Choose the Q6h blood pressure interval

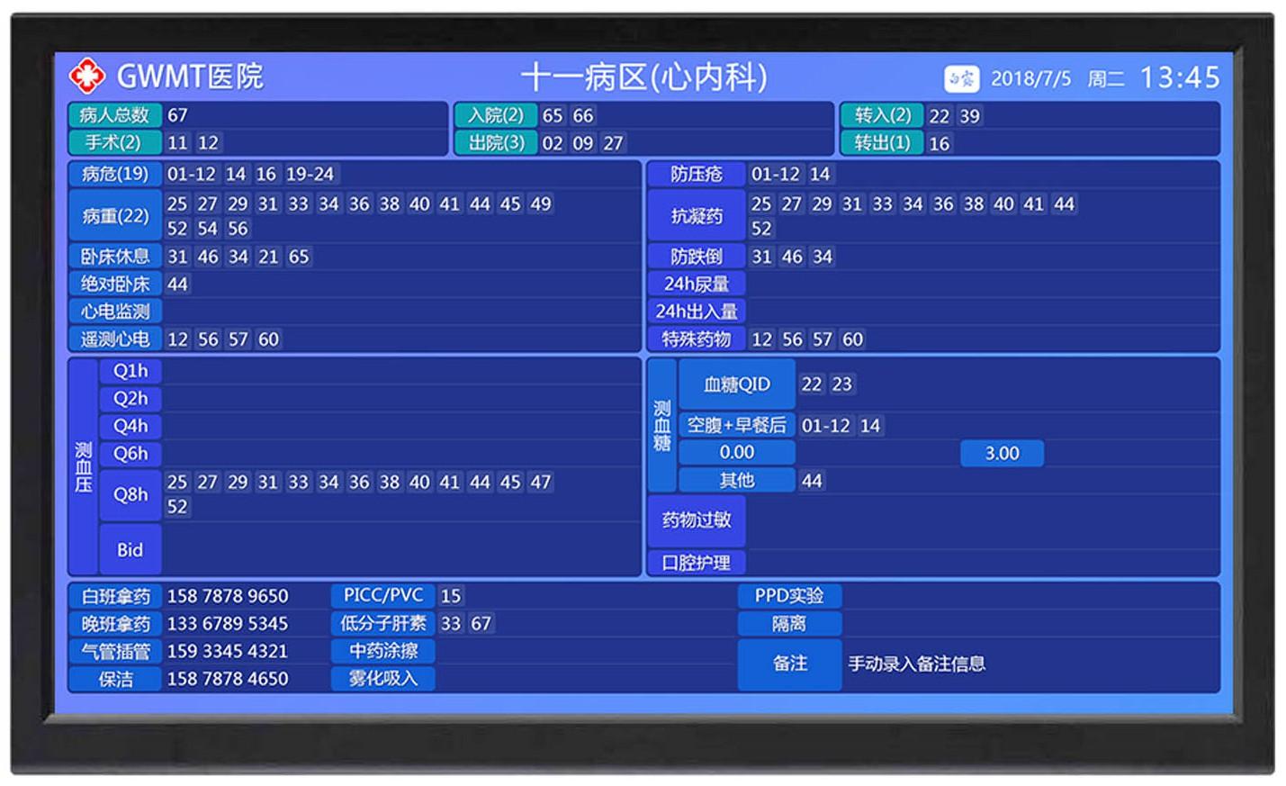pyautogui.click(x=130, y=453)
